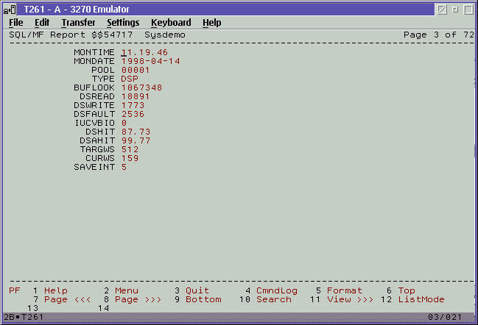Viewport: 478px width, 325px height.
Task: Click the MONTIME field label
Action: 94,52
